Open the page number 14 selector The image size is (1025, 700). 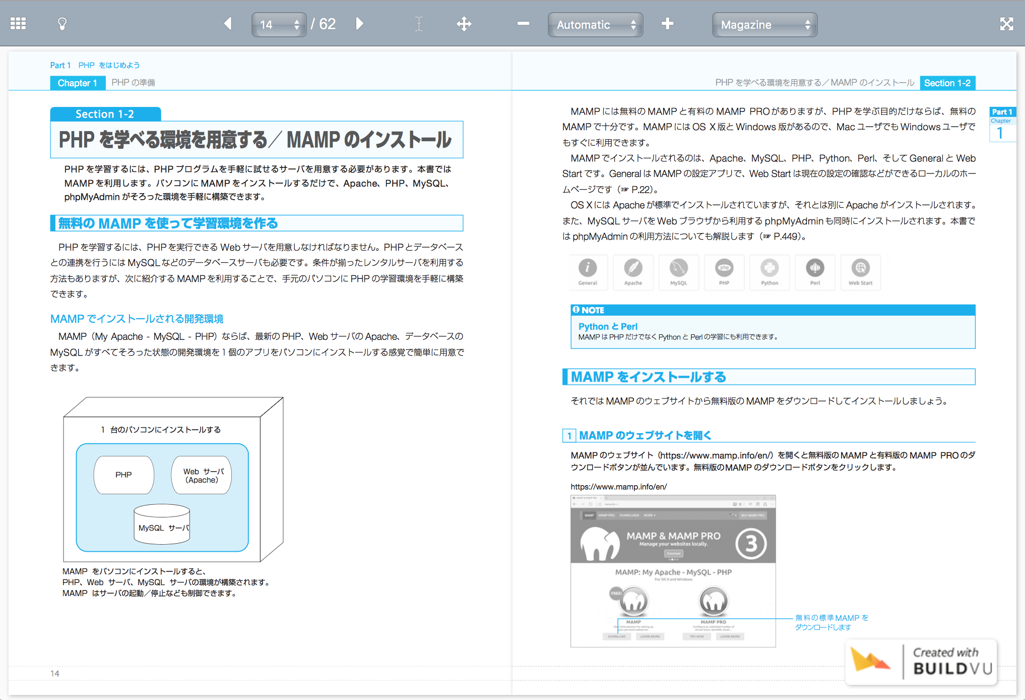click(279, 25)
